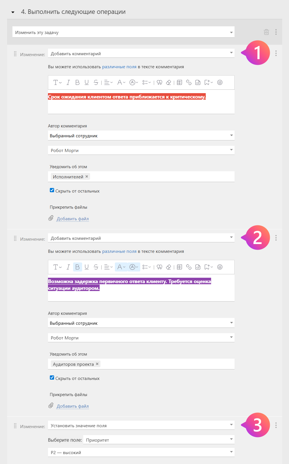The height and width of the screenshot is (464, 289).
Task: Open 'различные поля' link in second comment block
Action: pyautogui.click(x=119, y=251)
